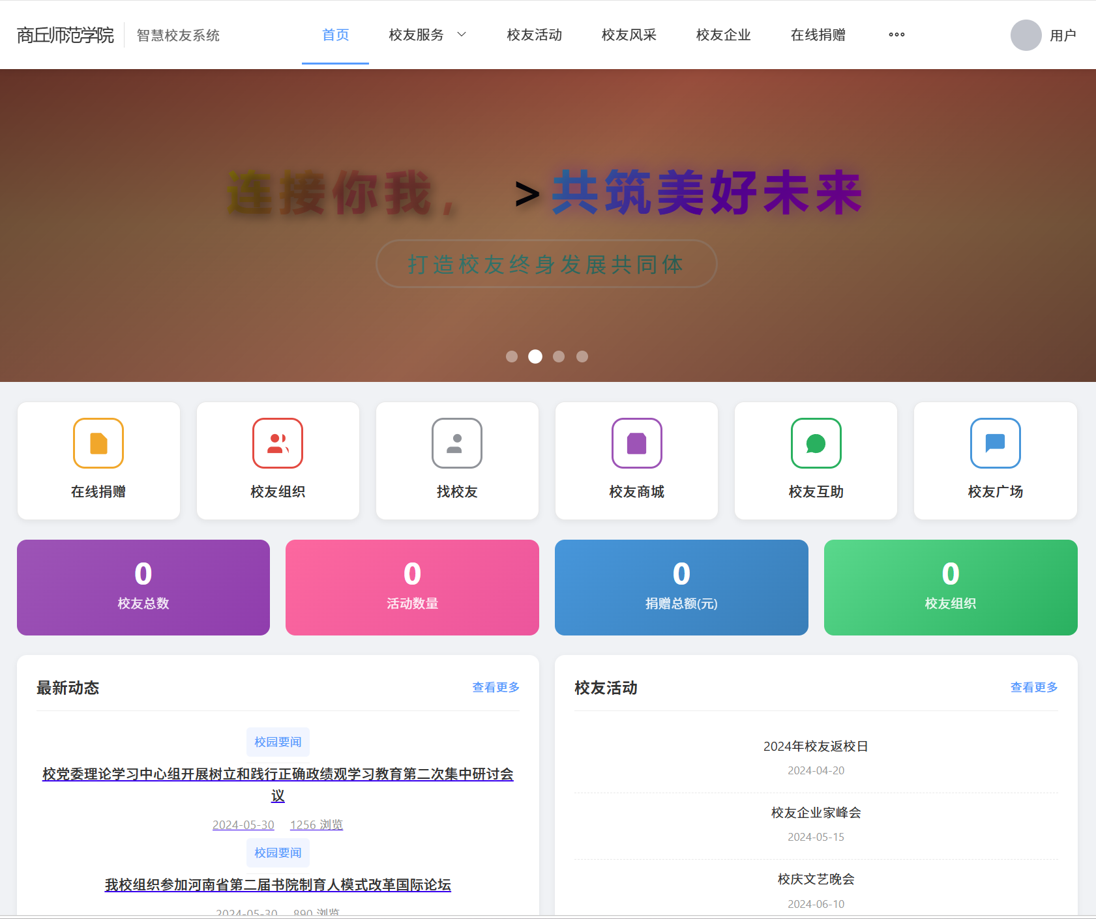This screenshot has width=1096, height=919.
Task: Select the active second carousel dot
Action: coord(535,357)
